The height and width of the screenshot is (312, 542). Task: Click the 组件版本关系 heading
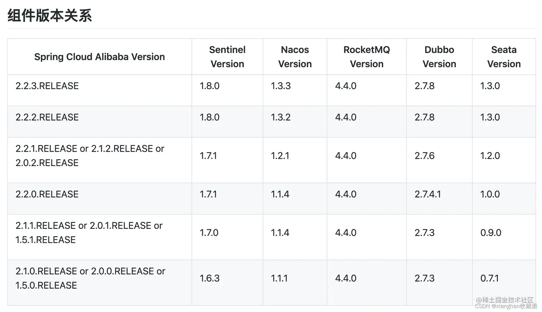tap(50, 16)
